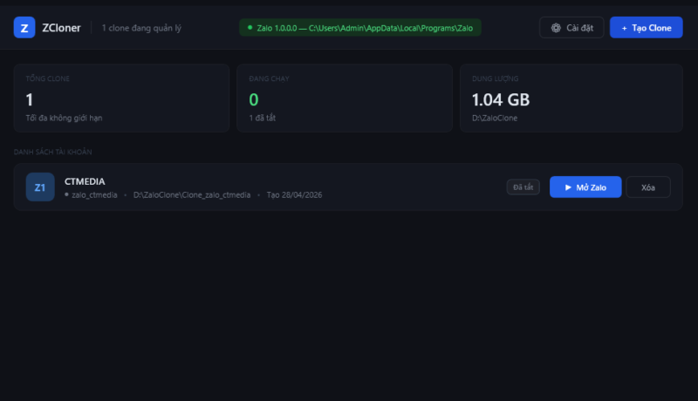Click the green status dot before Zalo 1.0.0.0
Image resolution: width=698 pixels, height=401 pixels.
point(250,28)
